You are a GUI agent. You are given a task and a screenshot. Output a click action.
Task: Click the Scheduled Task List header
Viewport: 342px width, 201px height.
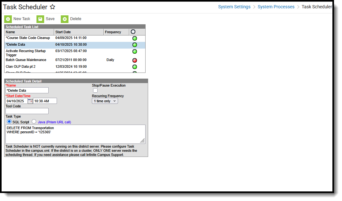[75, 27]
